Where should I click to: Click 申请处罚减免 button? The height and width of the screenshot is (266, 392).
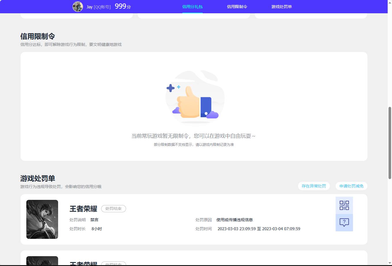[351, 186]
